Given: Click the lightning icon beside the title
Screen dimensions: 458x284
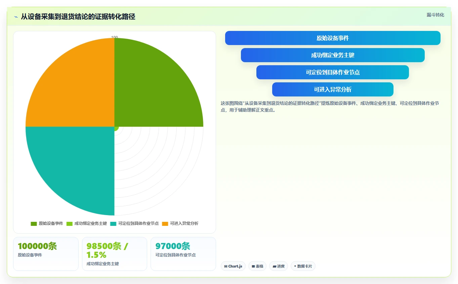Looking at the screenshot, I should 16,17.
